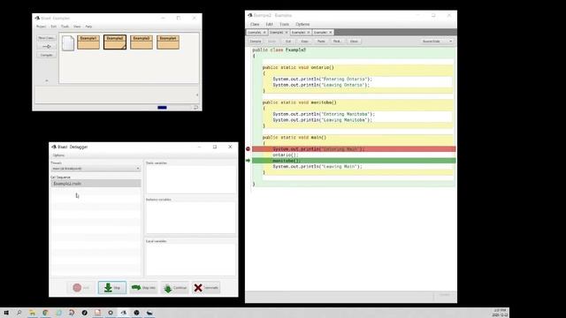Select Example2.main in Call Sequence list

[96, 184]
